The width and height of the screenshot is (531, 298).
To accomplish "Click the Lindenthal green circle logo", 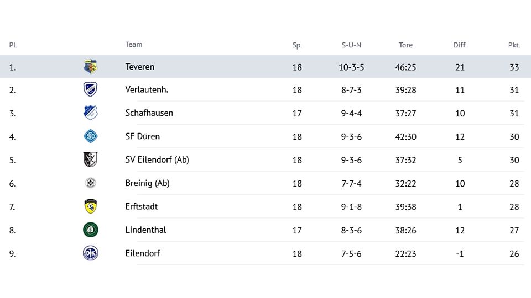I will (x=90, y=230).
